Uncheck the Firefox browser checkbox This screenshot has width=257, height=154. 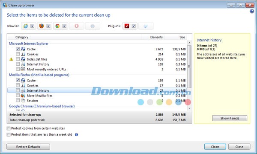[48, 26]
